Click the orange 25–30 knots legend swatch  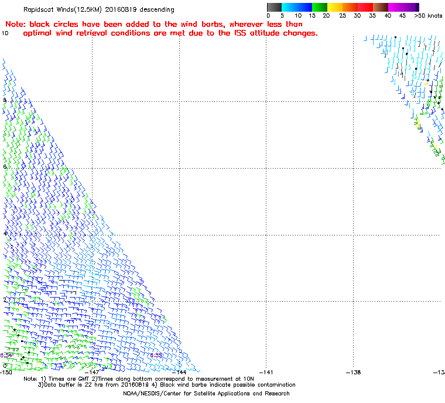(x=350, y=7)
